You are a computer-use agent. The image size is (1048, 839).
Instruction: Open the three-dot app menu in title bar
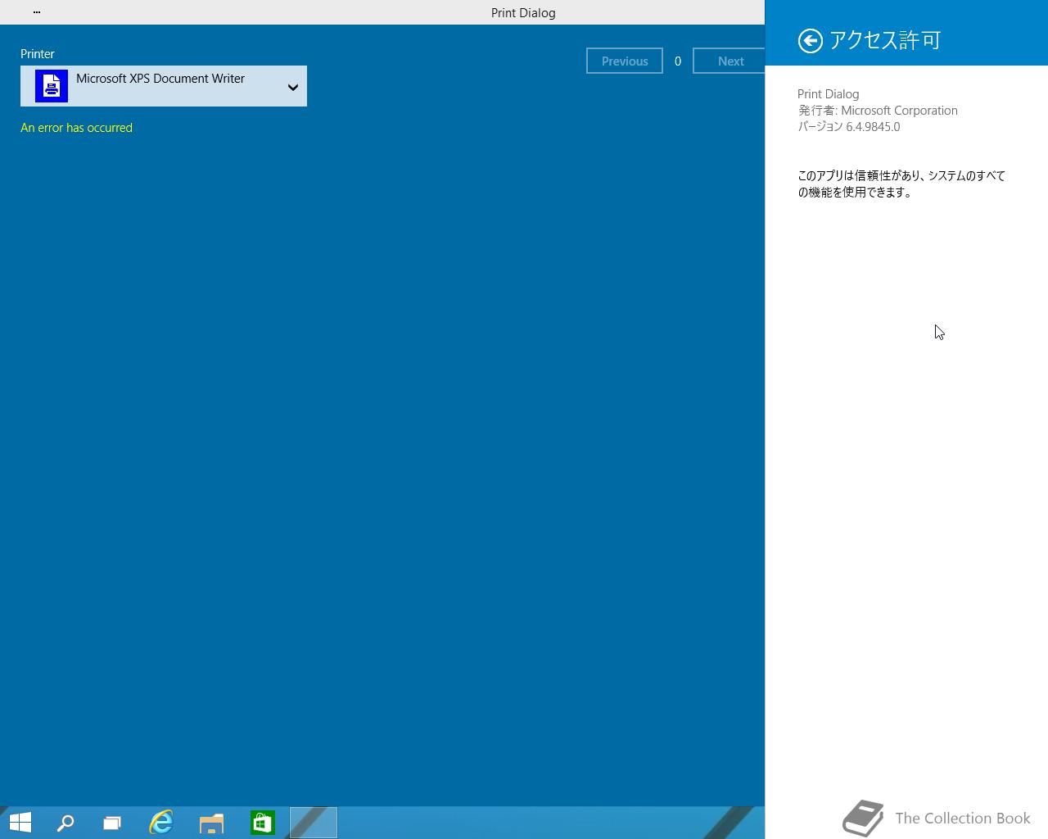tap(37, 12)
